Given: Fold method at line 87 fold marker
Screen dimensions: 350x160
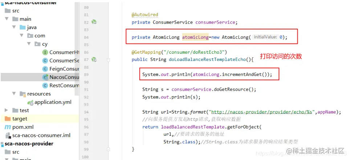Looking at the screenshot, I should point(109,60).
